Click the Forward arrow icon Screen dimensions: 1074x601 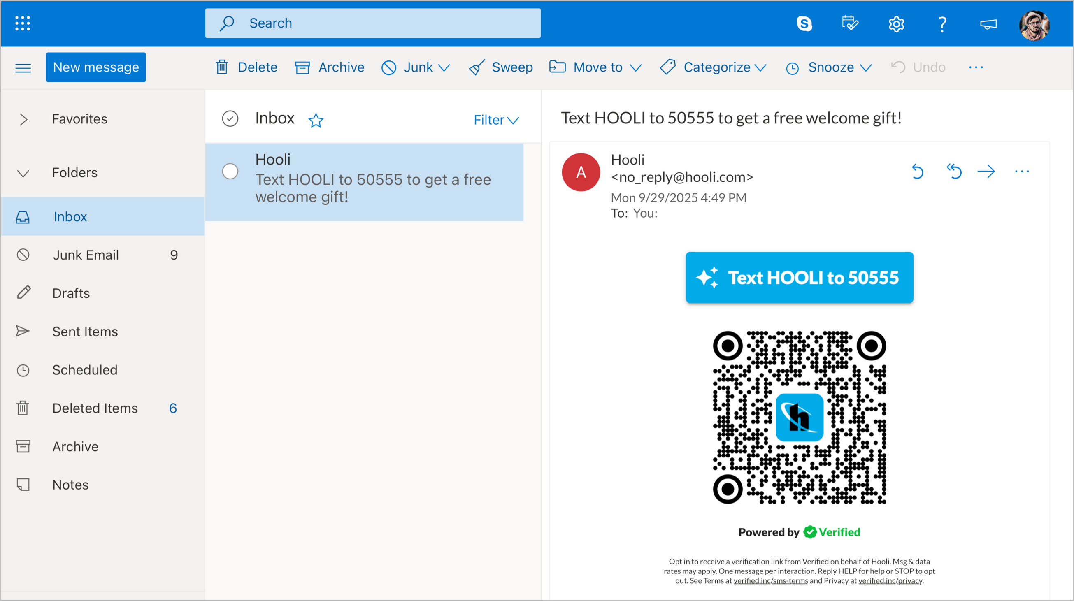pos(986,171)
